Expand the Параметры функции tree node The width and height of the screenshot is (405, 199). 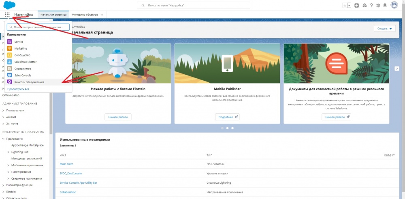(x=3, y=185)
